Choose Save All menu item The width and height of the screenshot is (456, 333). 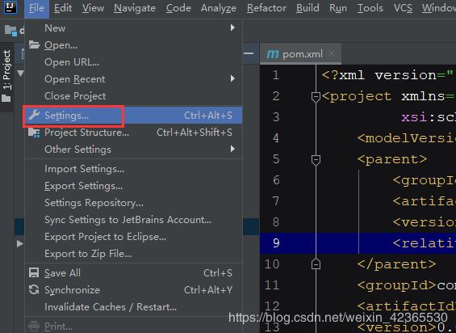(134, 273)
